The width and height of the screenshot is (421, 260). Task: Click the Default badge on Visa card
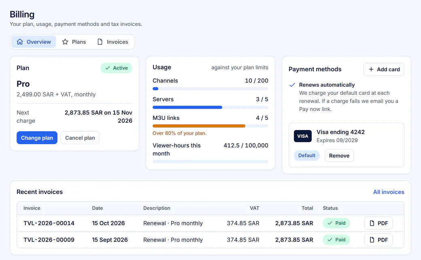click(306, 156)
